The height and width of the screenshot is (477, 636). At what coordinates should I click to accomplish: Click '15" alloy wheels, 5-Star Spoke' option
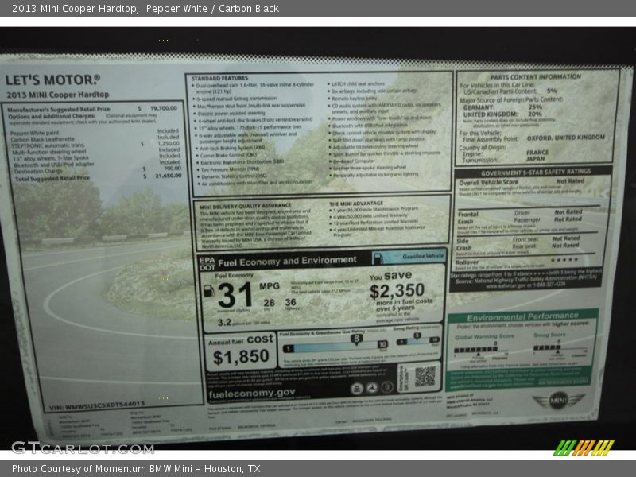click(x=51, y=158)
